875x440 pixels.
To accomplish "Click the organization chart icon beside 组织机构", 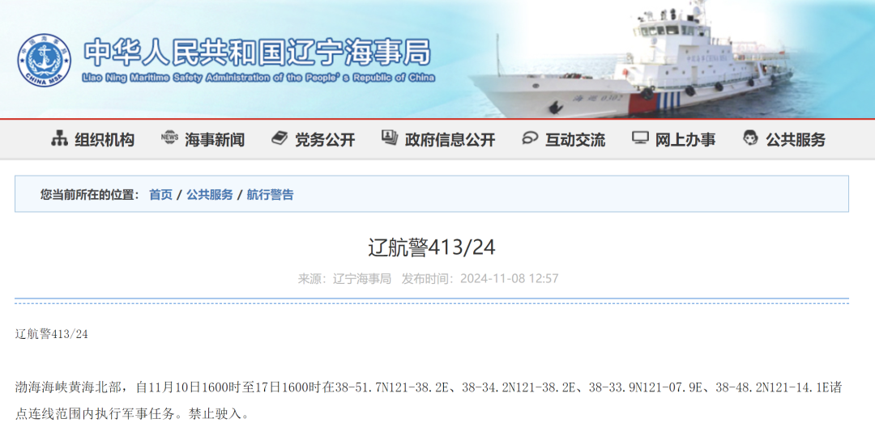I will (59, 138).
